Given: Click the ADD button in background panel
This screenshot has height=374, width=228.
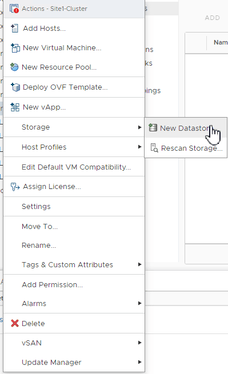Looking at the screenshot, I should pyautogui.click(x=212, y=18).
